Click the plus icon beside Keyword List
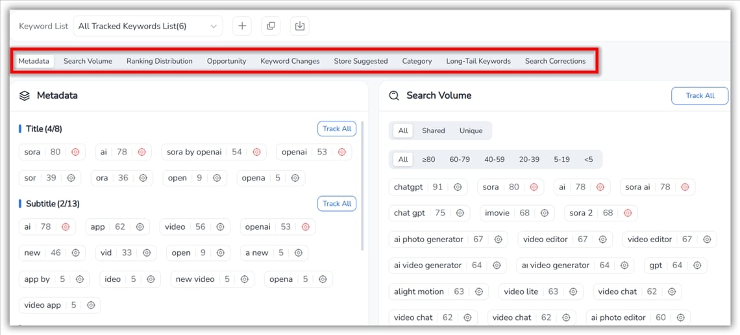This screenshot has width=740, height=335. (242, 26)
